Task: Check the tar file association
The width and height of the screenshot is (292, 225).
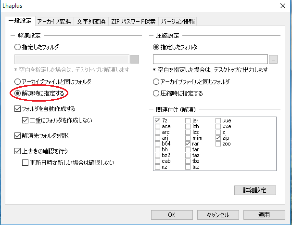Action: coord(188,149)
